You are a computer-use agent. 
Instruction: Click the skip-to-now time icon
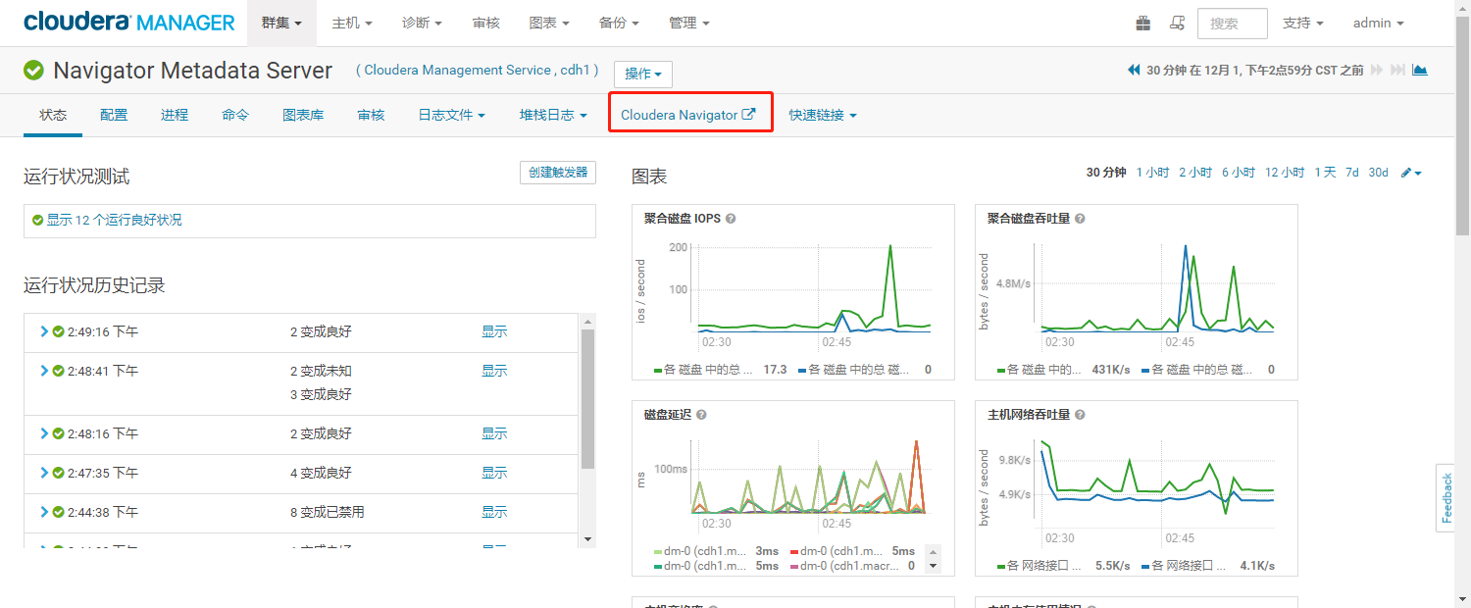coord(1397,70)
